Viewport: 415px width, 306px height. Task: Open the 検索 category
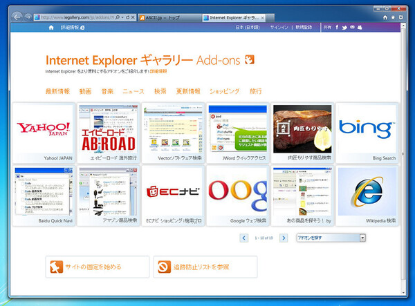pos(160,91)
